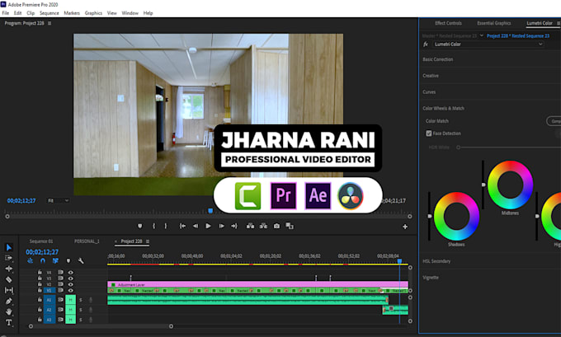Click the Mark Out button

(x=165, y=226)
